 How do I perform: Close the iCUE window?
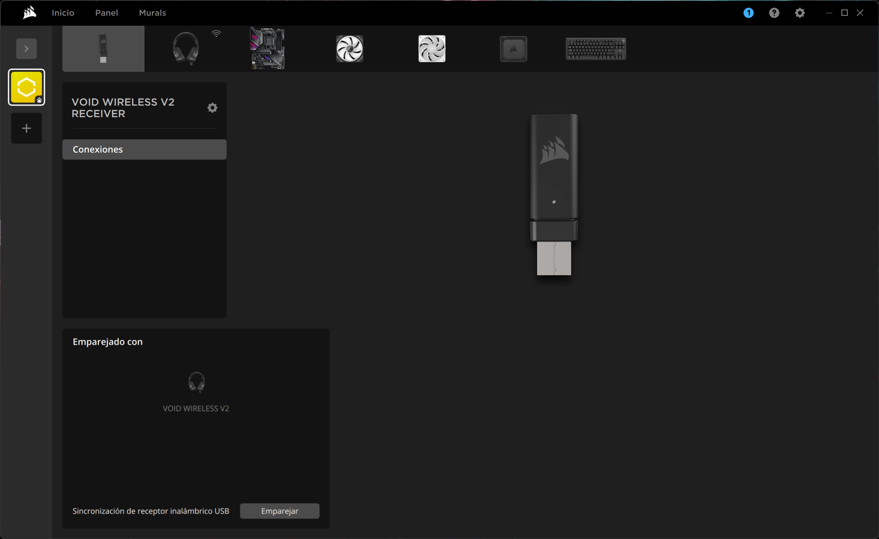click(860, 13)
